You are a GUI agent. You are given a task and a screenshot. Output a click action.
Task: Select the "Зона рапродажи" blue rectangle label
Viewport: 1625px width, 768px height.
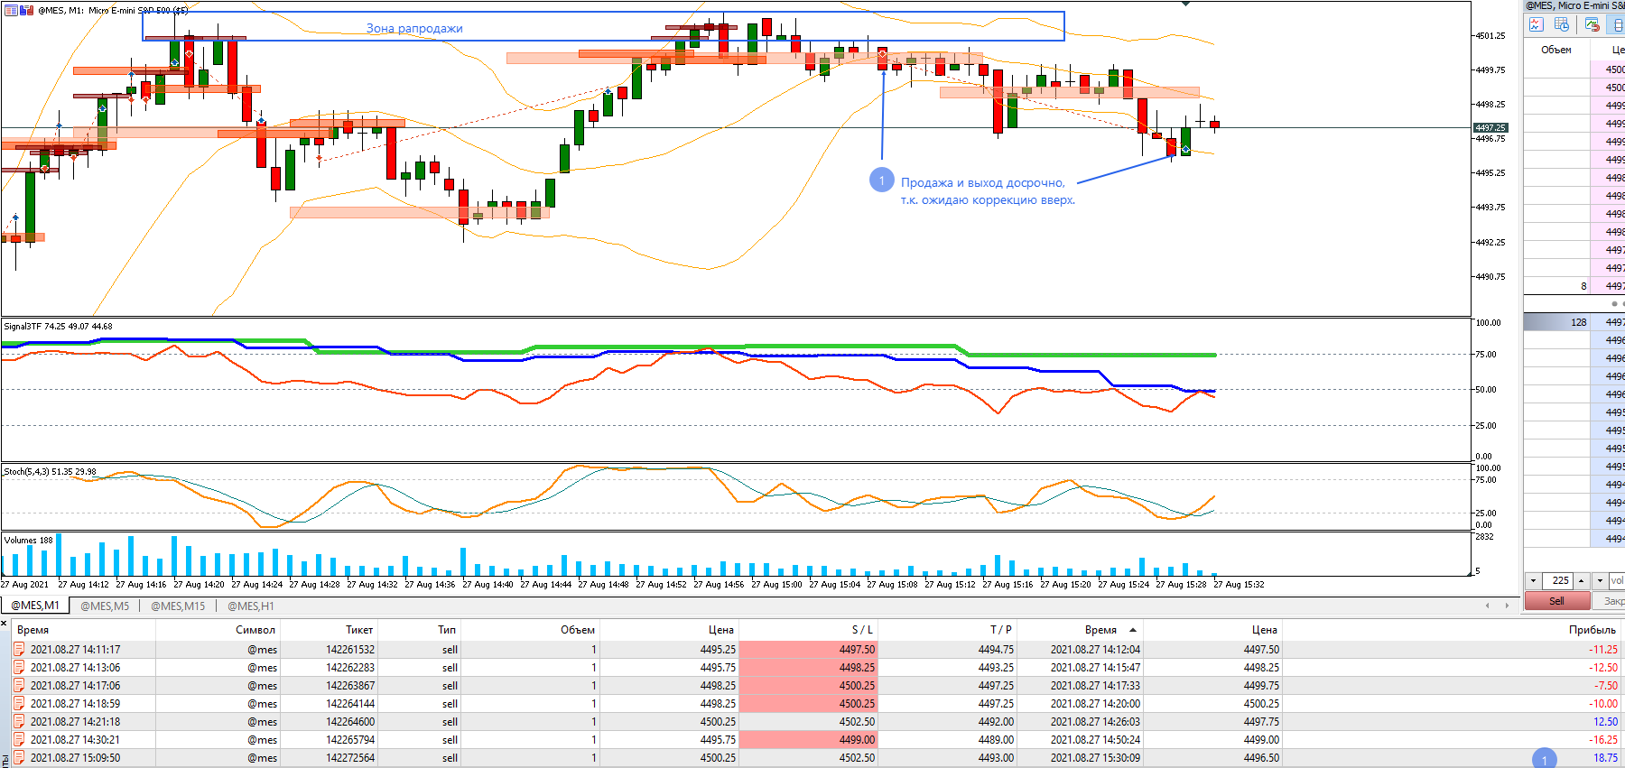(414, 28)
